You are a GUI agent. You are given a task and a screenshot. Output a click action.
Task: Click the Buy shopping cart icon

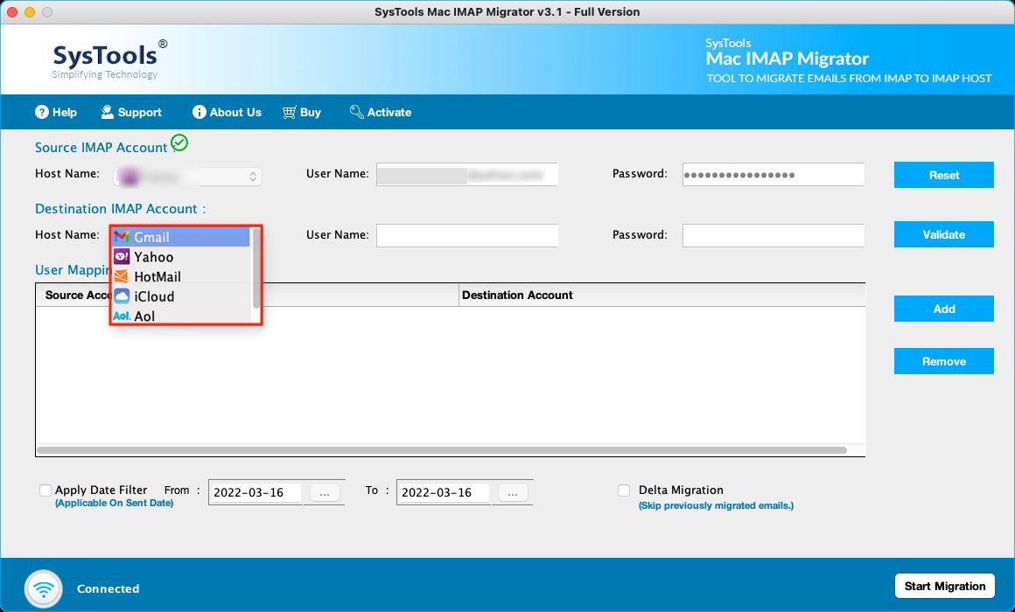click(x=290, y=112)
